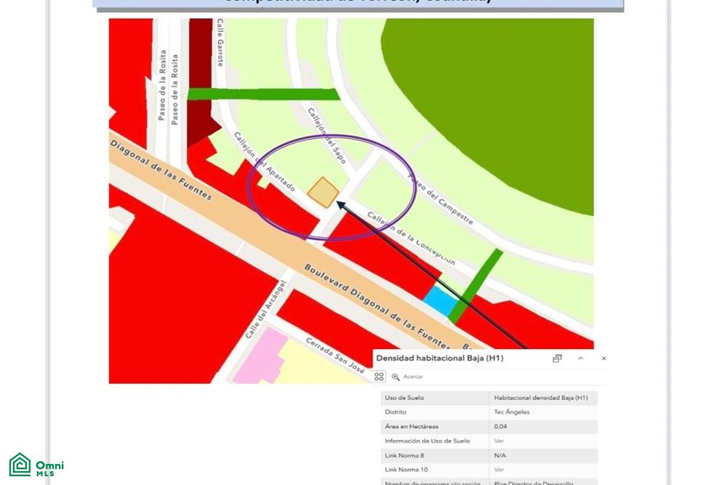Close the Densidad habitacional Baja popup

tap(603, 358)
